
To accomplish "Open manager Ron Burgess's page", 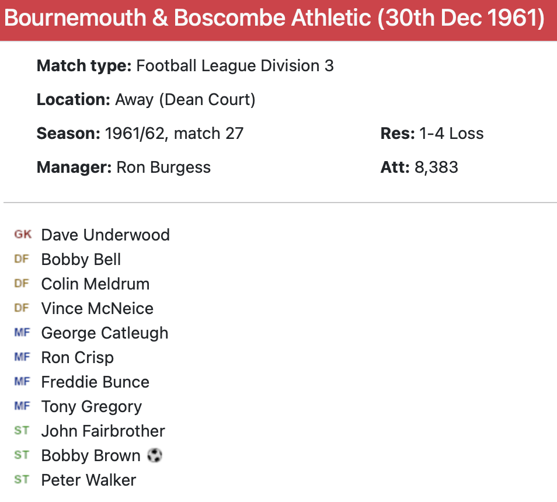I will pyautogui.click(x=163, y=168).
